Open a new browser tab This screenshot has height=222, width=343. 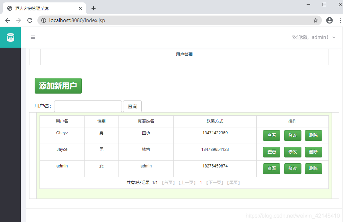(x=94, y=8)
